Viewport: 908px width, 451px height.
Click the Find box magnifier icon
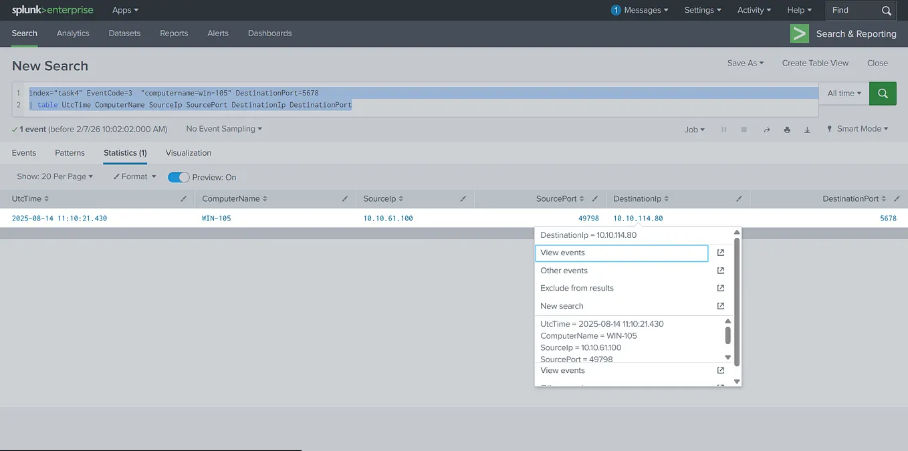point(886,11)
